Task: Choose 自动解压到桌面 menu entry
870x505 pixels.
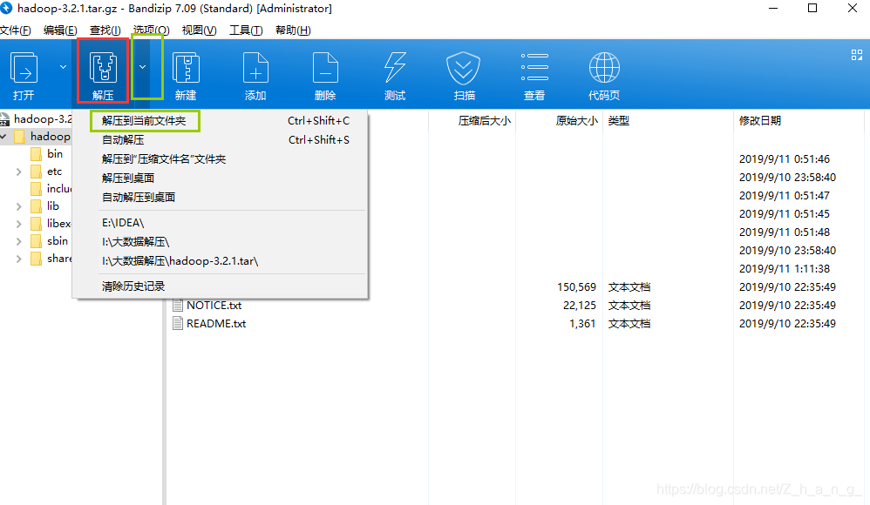Action: 221,197
